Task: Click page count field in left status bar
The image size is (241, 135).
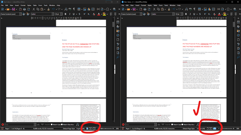Action: click(x=15, y=129)
